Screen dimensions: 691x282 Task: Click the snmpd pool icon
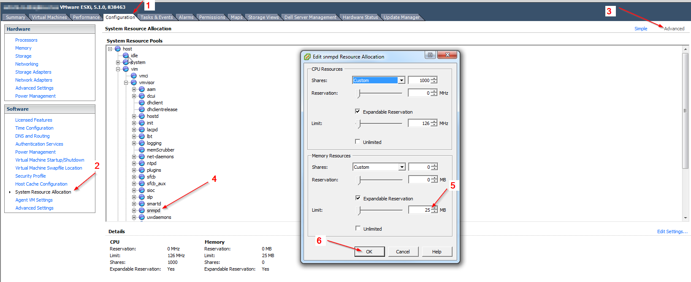pyautogui.click(x=142, y=210)
